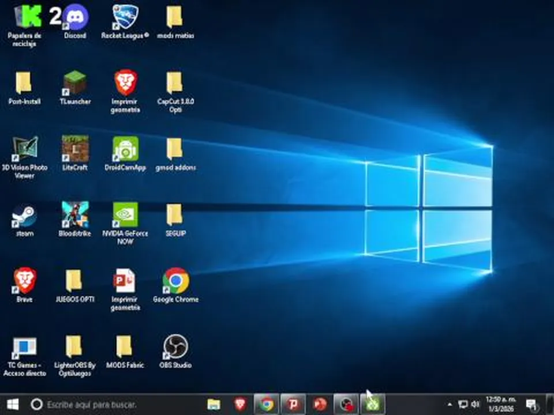The height and width of the screenshot is (415, 554).
Task: Select the SEGUIP folder
Action: [x=175, y=220]
